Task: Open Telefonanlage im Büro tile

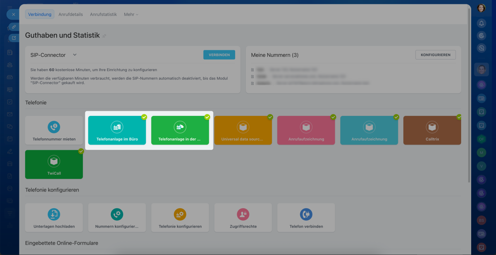Action: click(117, 131)
